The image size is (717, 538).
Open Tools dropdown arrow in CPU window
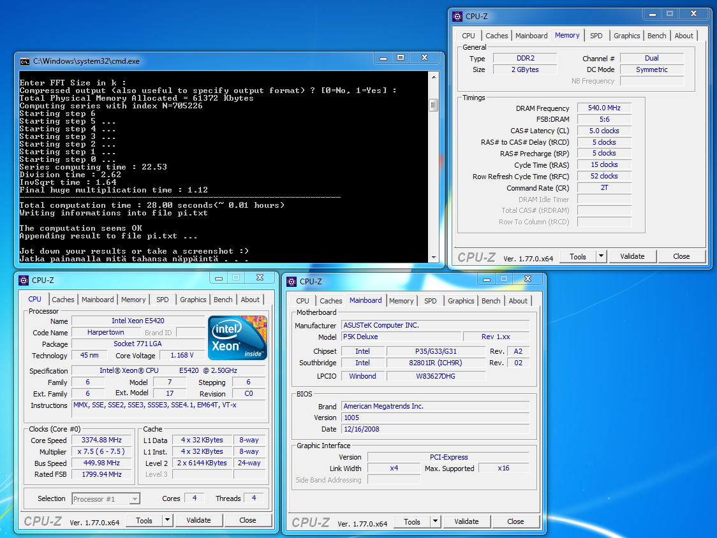(167, 520)
